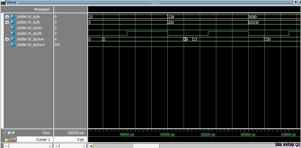The width and height of the screenshot is (301, 148).
Task: Click the blue diamond icon beside /adder16_tp/b
Action: coord(13,22)
